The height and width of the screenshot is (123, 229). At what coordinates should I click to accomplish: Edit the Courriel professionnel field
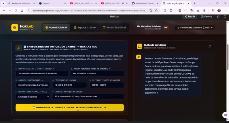click(33, 85)
